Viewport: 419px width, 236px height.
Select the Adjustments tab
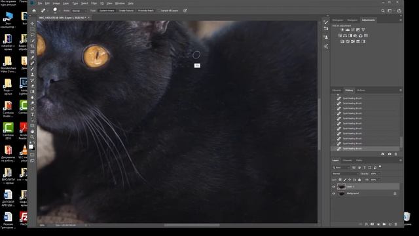pos(368,20)
